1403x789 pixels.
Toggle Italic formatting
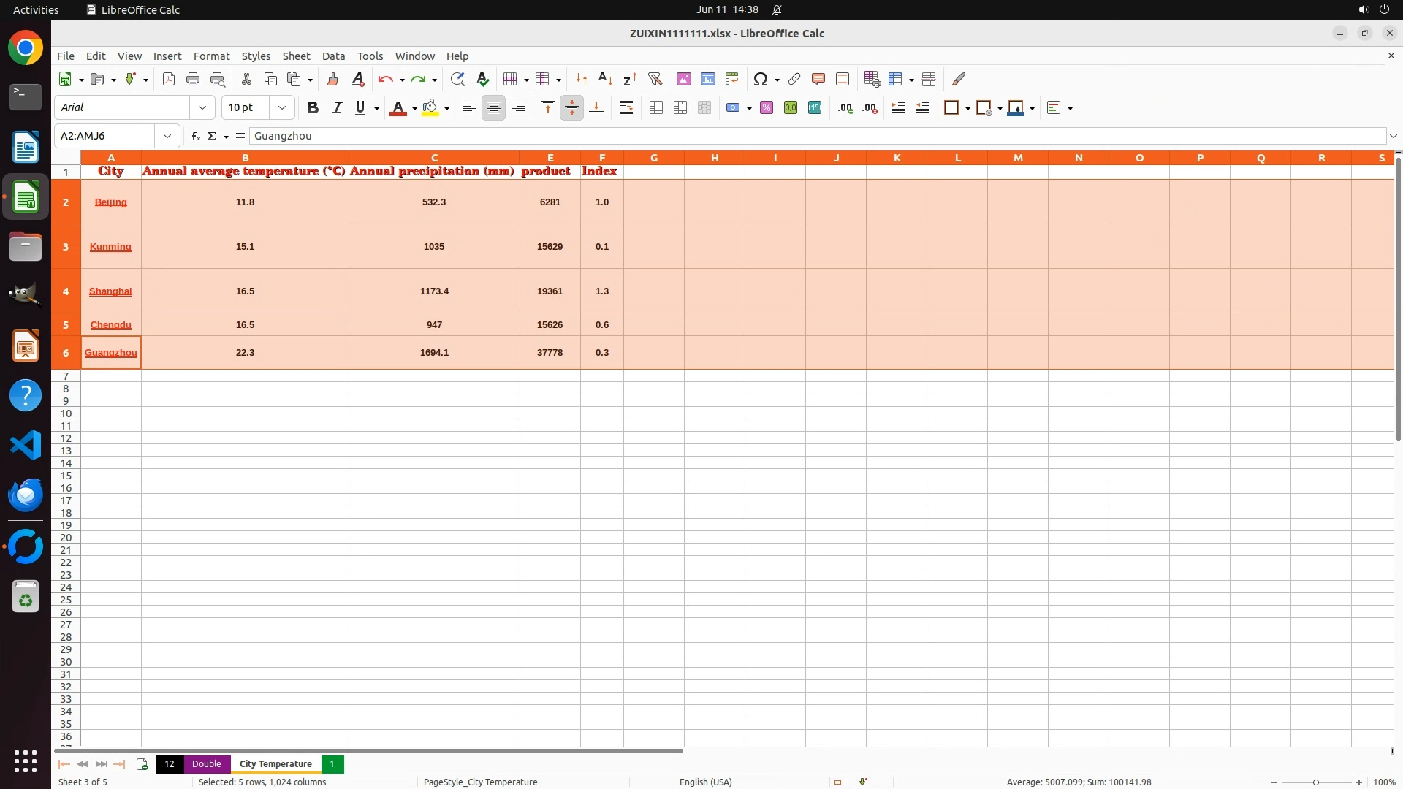(x=337, y=107)
